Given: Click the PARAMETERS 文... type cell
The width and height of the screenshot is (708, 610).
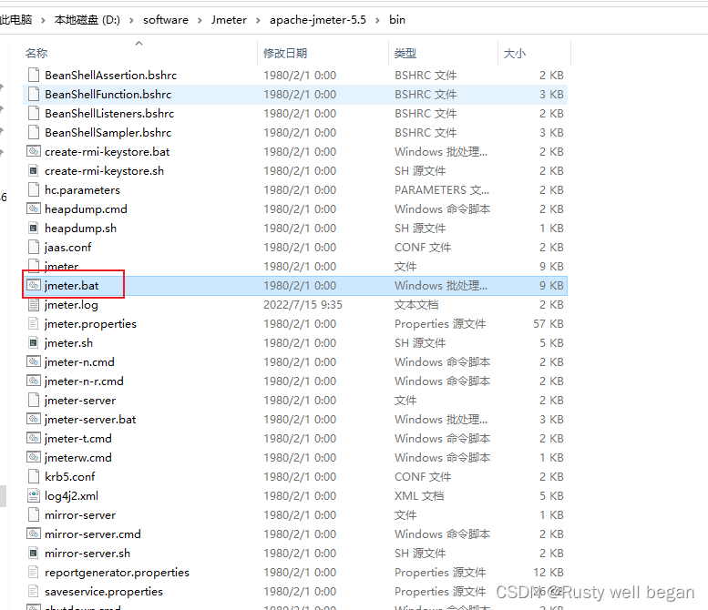Looking at the screenshot, I should [x=442, y=190].
